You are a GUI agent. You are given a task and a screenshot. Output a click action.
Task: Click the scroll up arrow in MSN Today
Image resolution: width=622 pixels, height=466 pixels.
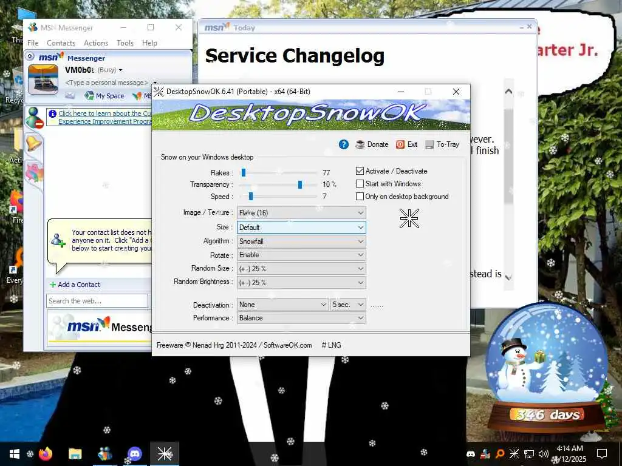point(508,92)
